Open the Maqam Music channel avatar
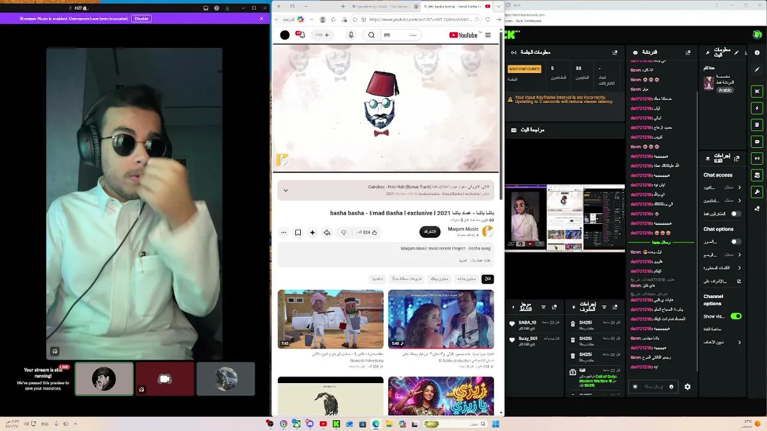 tap(488, 231)
